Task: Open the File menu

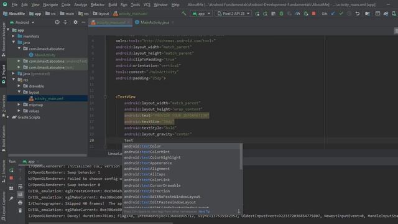Action: (x=14, y=4)
